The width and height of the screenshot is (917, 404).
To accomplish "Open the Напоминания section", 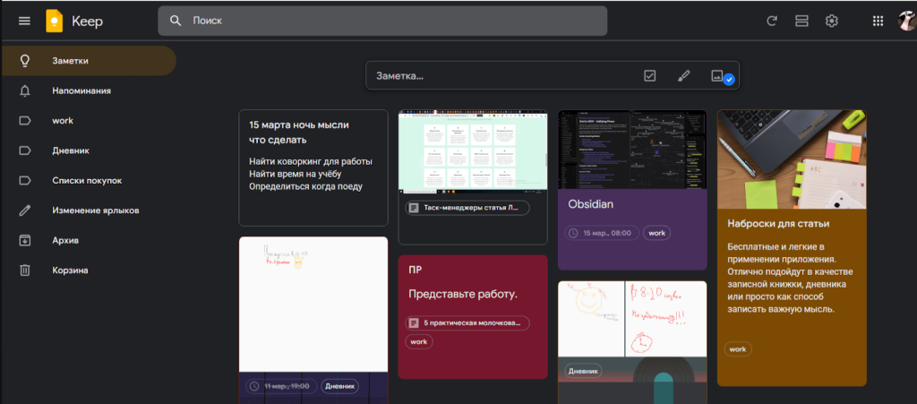I will tap(88, 90).
